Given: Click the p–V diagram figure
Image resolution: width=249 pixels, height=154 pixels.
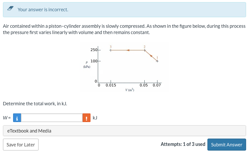Looking at the screenshot, I should 124,67.
